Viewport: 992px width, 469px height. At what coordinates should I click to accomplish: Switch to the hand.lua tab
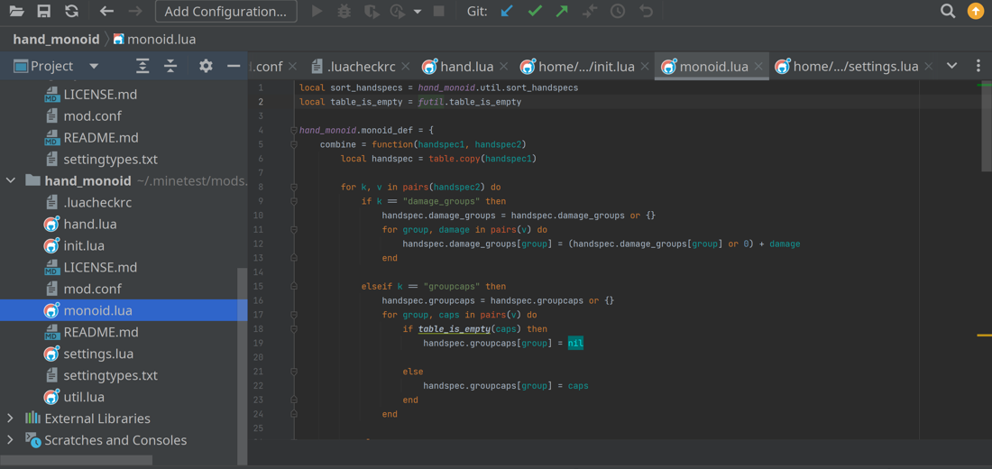coord(465,67)
